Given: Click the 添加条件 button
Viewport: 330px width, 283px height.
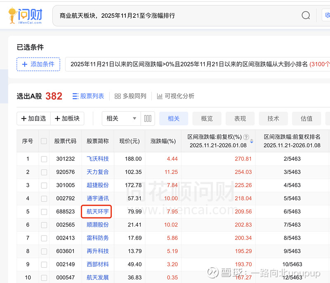Looking at the screenshot, I should [38, 64].
